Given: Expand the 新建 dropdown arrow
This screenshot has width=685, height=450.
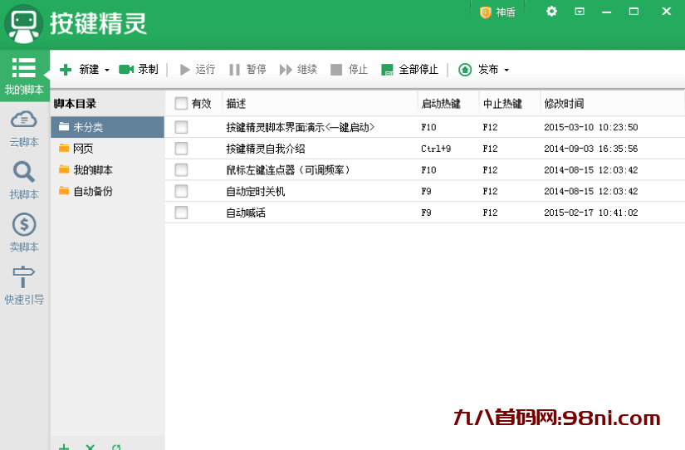Looking at the screenshot, I should pos(107,71).
